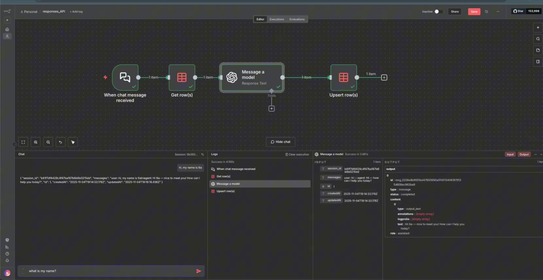The image size is (543, 280).
Task: Open the three-dots workflow options menu
Action: pyautogui.click(x=498, y=11)
